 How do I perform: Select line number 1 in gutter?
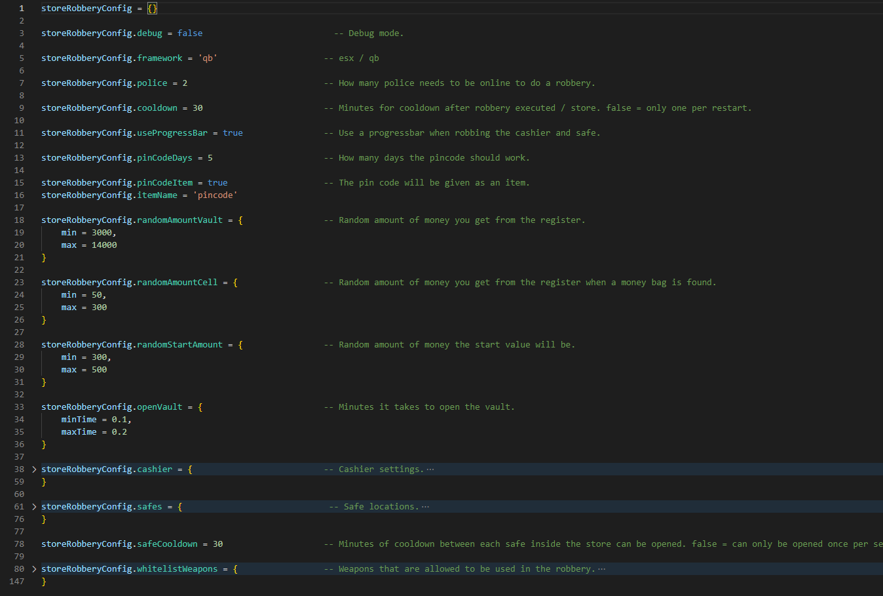coord(22,9)
